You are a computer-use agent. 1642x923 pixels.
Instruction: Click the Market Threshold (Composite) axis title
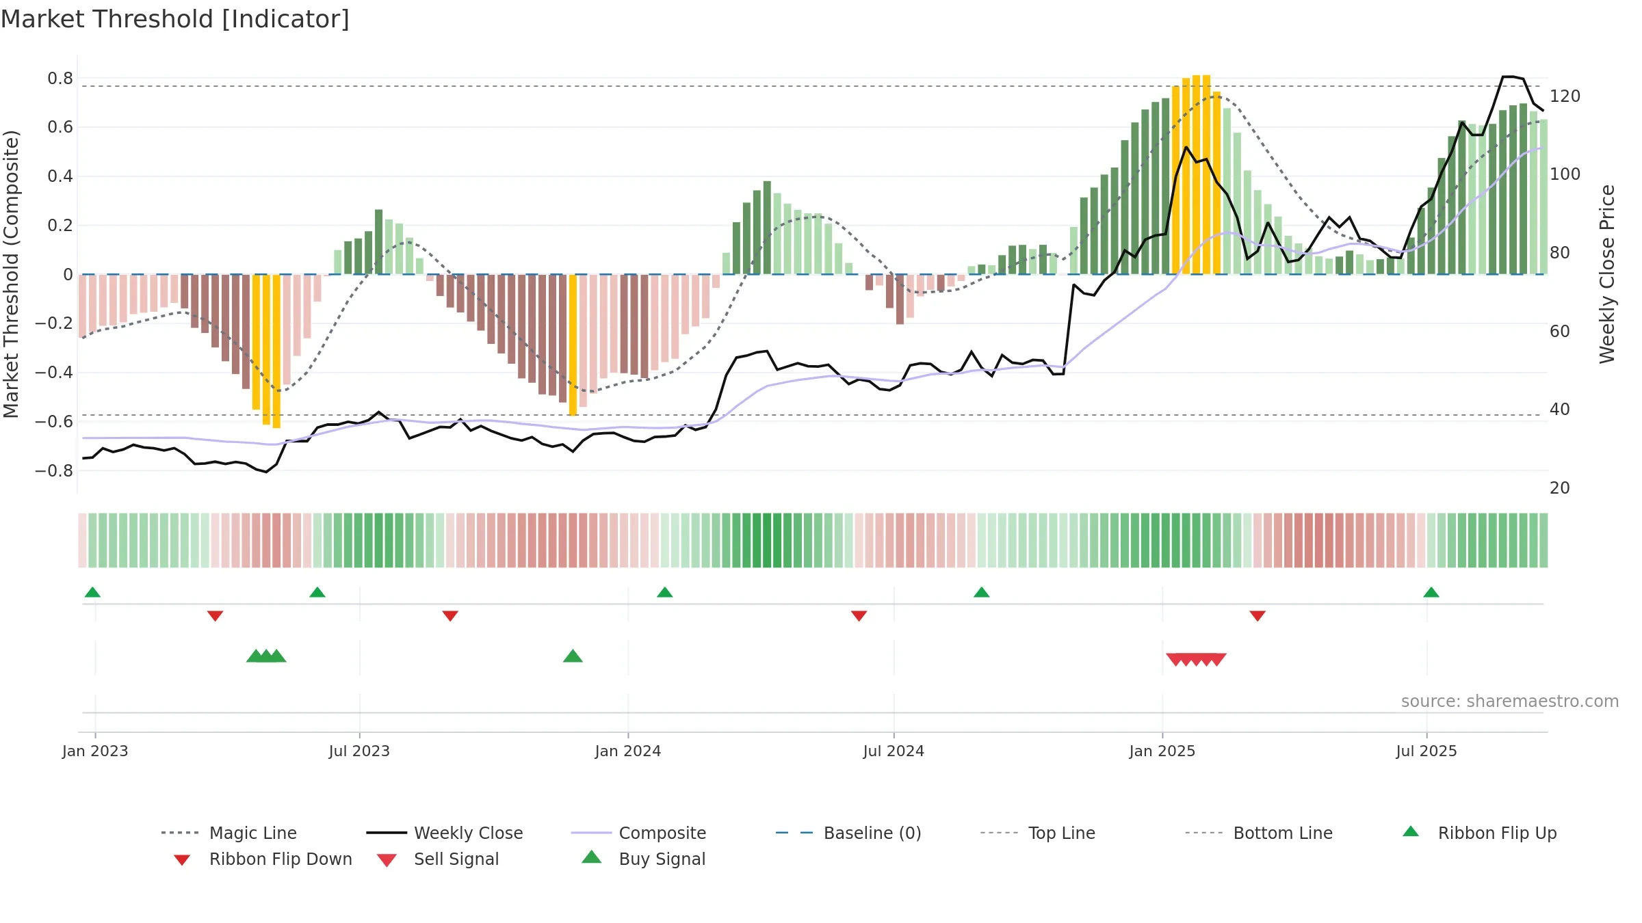point(11,274)
